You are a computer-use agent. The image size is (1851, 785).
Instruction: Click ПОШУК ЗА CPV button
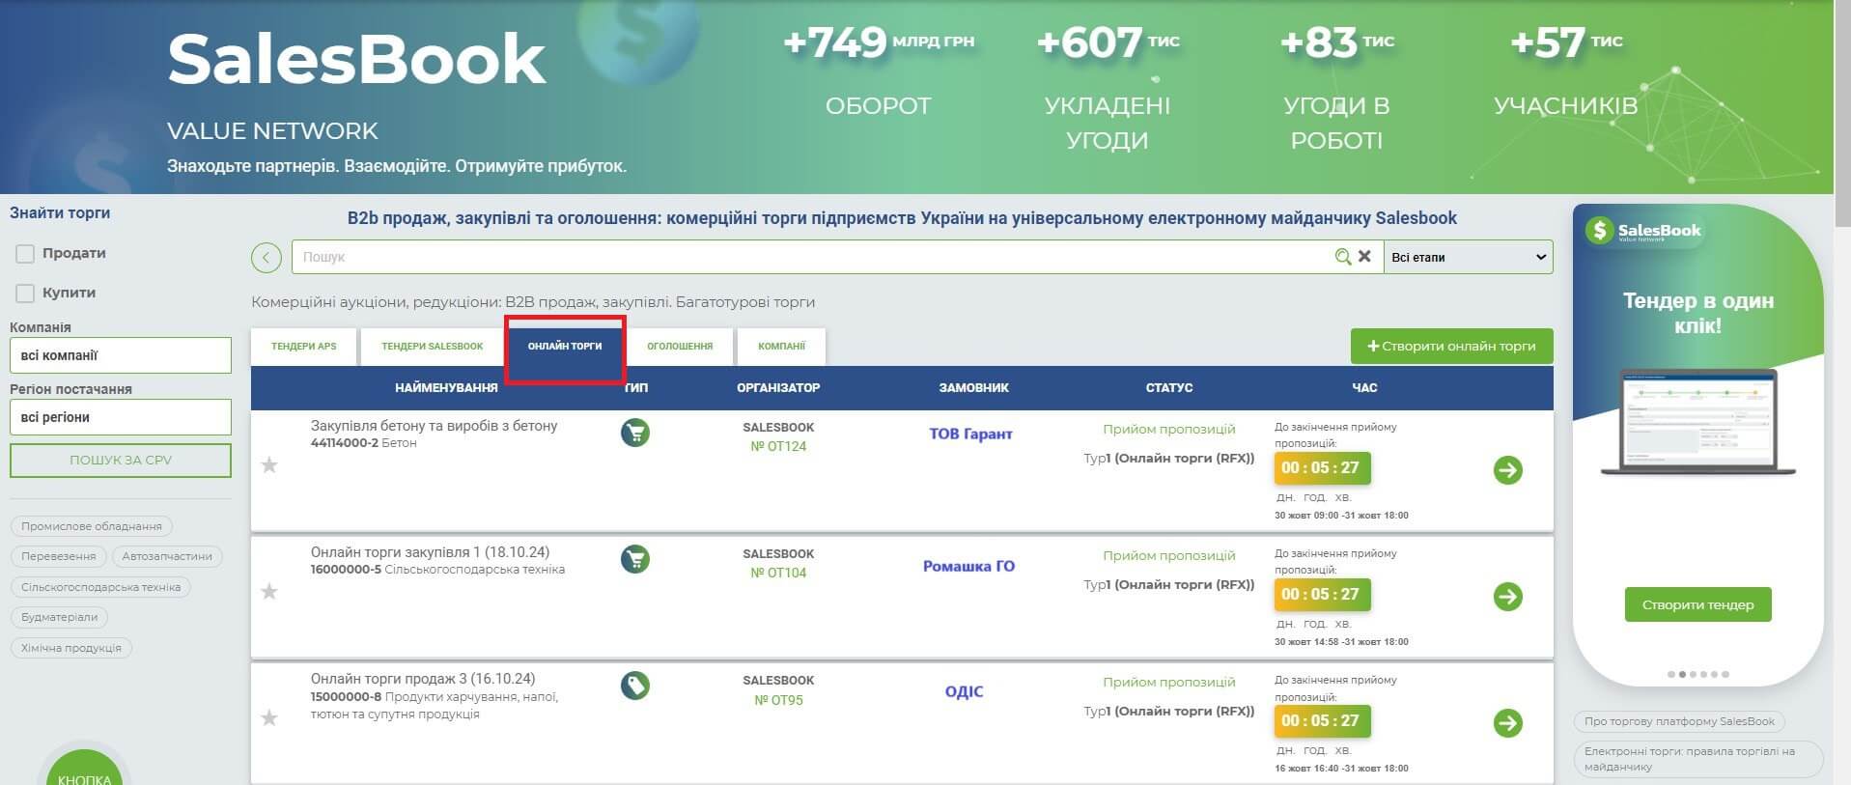(121, 461)
